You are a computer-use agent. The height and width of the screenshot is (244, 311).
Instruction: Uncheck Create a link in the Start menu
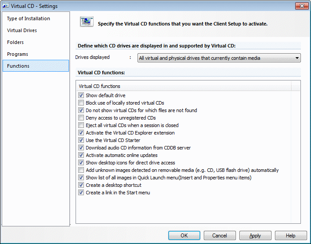click(81, 193)
